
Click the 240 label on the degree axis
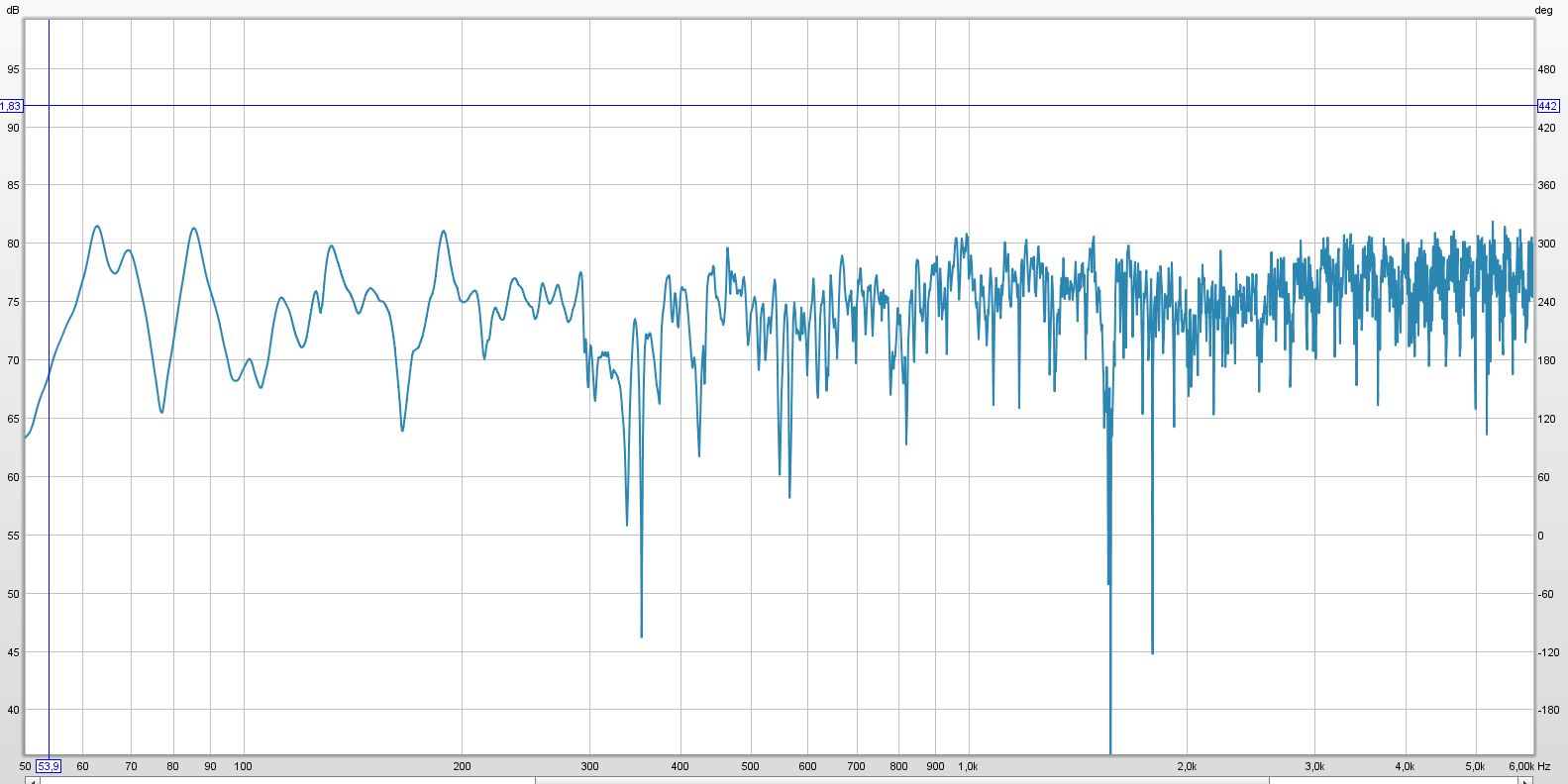pyautogui.click(x=1546, y=302)
